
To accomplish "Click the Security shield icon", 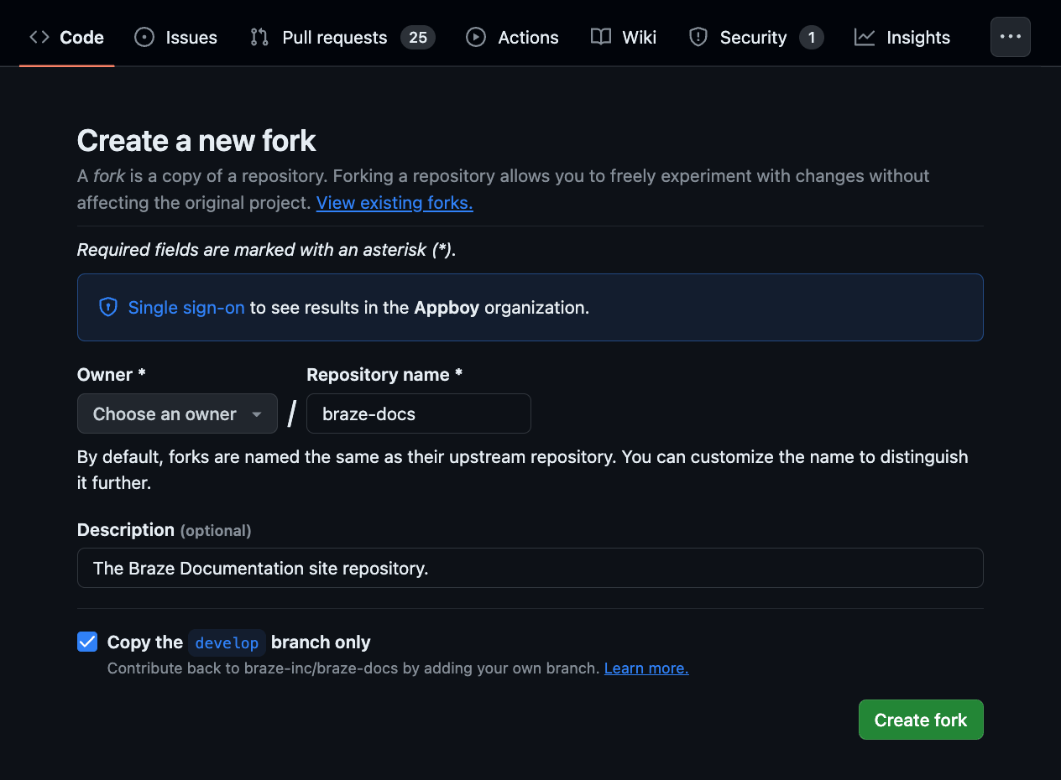I will tap(698, 37).
